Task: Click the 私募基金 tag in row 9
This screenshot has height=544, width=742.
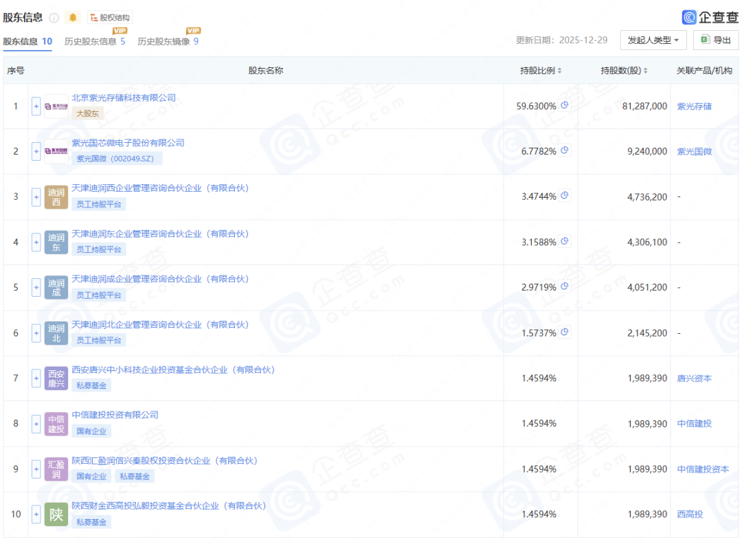Action: [135, 477]
